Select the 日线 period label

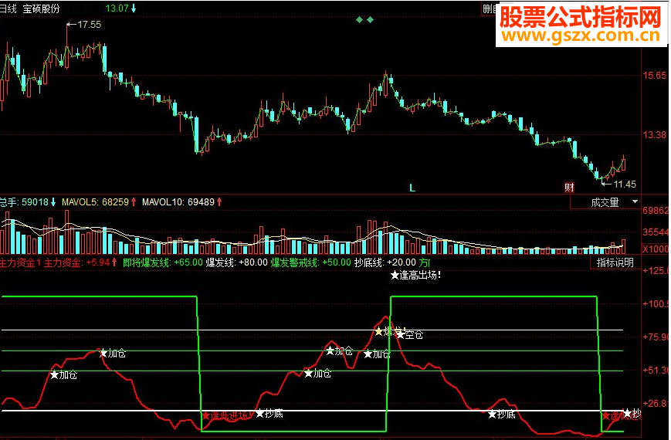[x=8, y=8]
